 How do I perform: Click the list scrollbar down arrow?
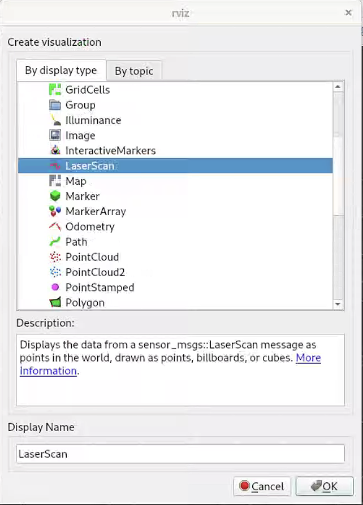click(x=338, y=304)
